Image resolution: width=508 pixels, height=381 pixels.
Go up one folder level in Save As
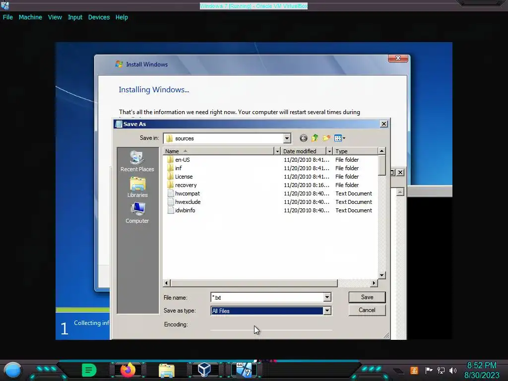315,138
